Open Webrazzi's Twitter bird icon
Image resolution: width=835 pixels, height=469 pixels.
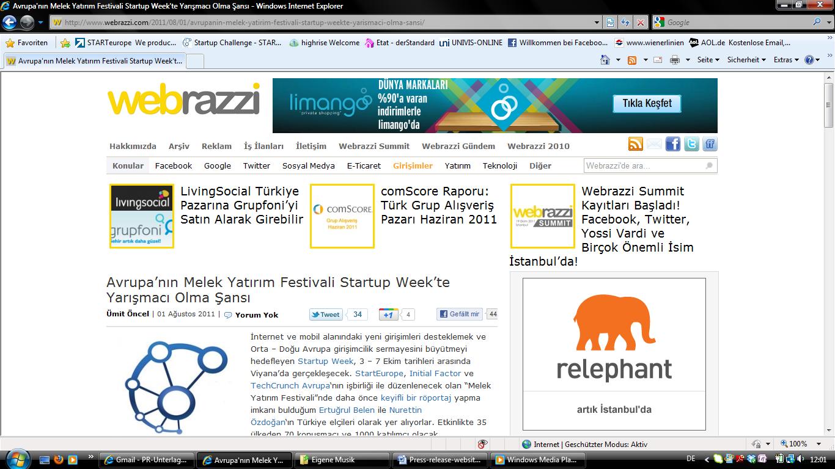coord(691,144)
